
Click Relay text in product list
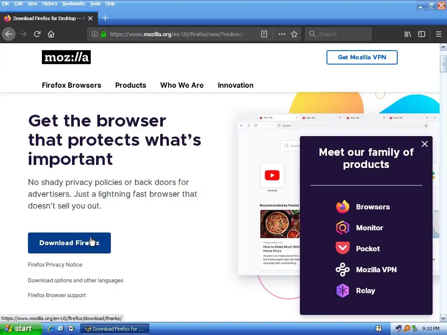coord(365,291)
